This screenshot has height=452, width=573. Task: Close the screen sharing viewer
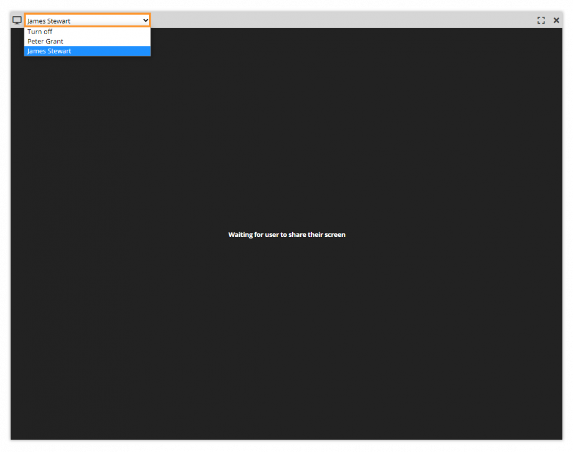pyautogui.click(x=556, y=21)
